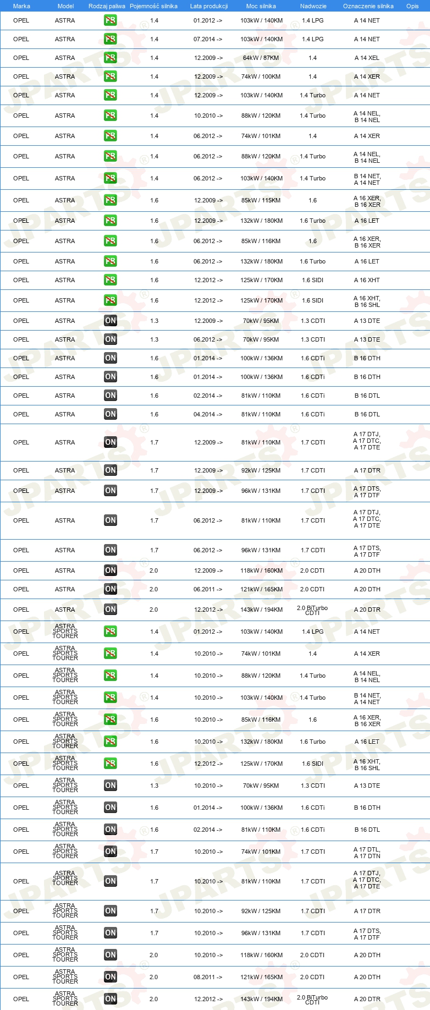
Task: Click PB icon for Sports Tourer 125kW / 170KM
Action: [x=110, y=764]
